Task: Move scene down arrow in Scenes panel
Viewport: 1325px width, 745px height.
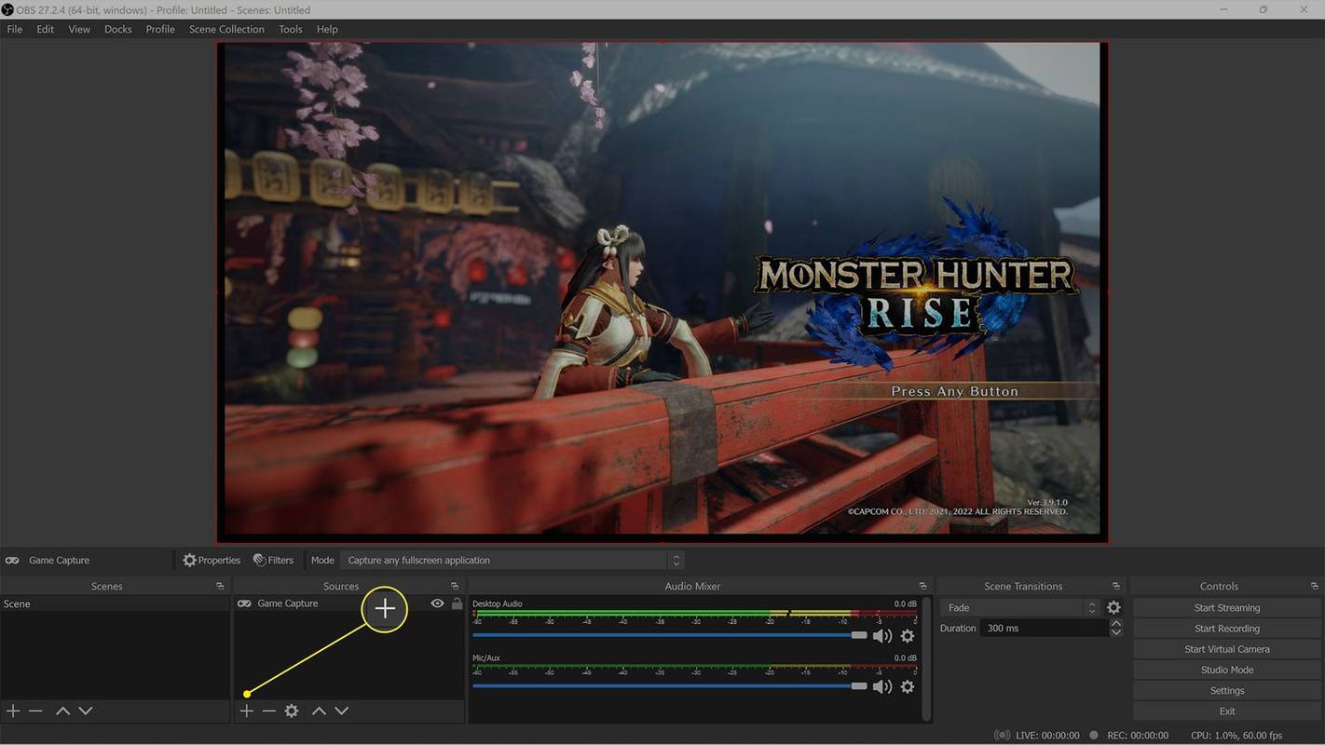Action: pyautogui.click(x=86, y=711)
